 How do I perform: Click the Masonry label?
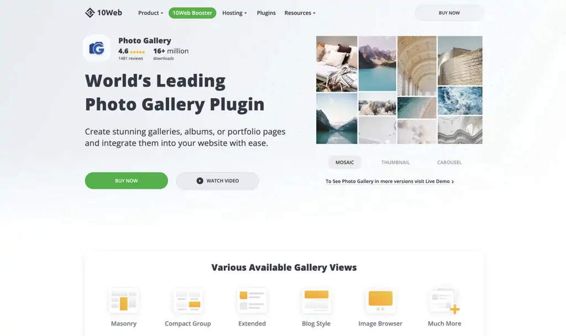[124, 323]
